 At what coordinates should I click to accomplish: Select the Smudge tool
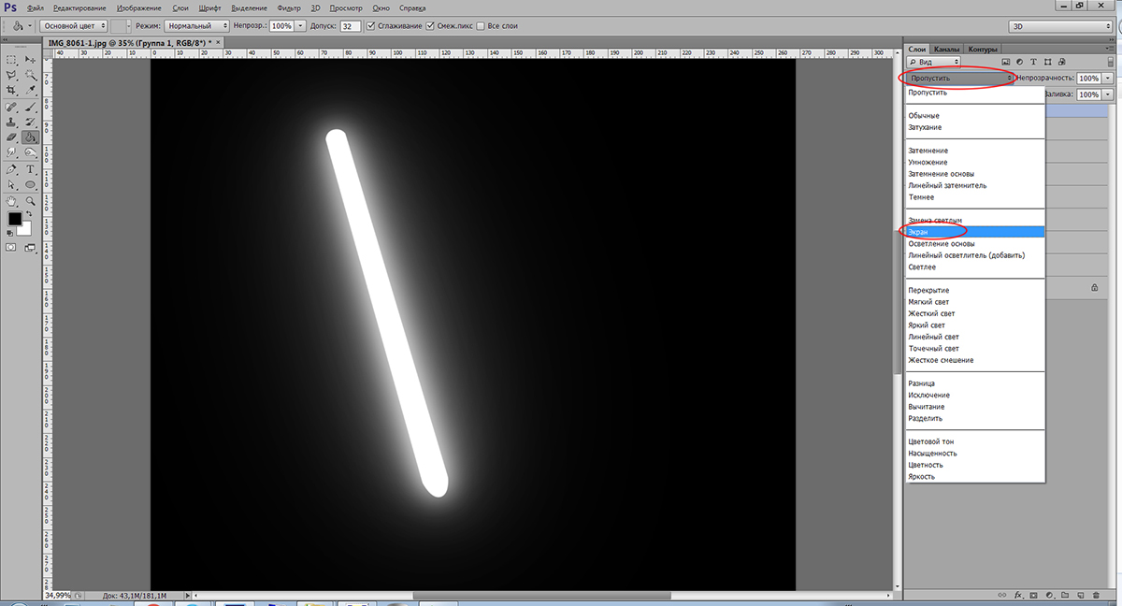(x=12, y=151)
